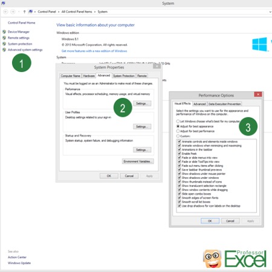Select the Custom radio option
The width and height of the screenshot is (272, 272).
tap(178, 136)
